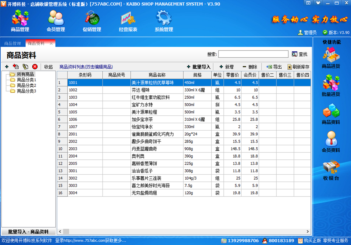Viewport: 351px width, 245px height.
Task: Open the 系统管理 gear icon
Action: pyautogui.click(x=163, y=21)
